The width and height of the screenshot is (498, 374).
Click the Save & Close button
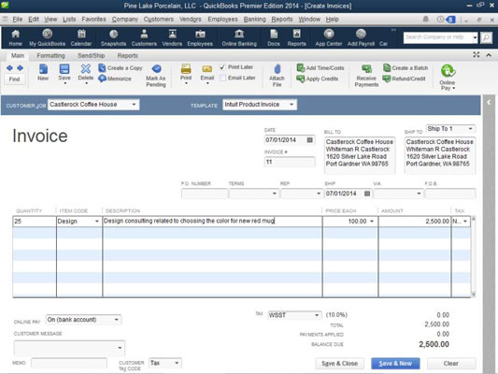point(339,363)
